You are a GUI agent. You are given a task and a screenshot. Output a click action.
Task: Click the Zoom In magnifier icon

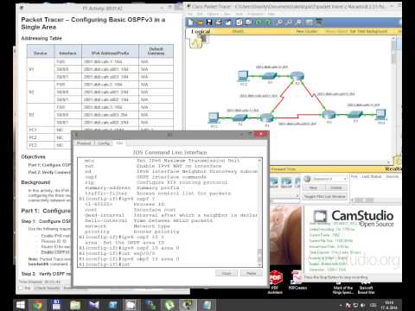(279, 22)
